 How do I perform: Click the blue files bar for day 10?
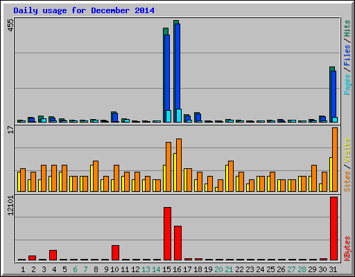115,118
